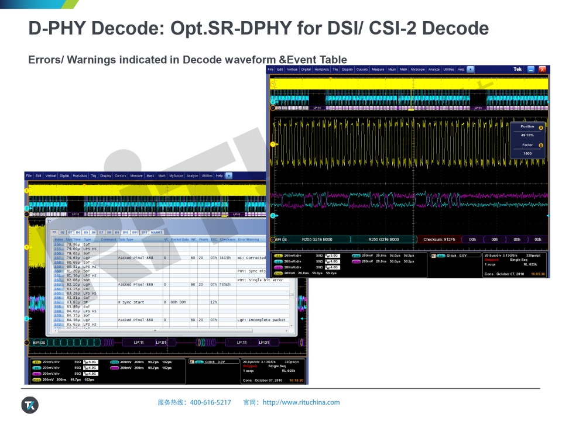Image resolution: width=562 pixels, height=421 pixels.
Task: Select the Checksum: 912Fh decode segment
Action: coord(440,239)
